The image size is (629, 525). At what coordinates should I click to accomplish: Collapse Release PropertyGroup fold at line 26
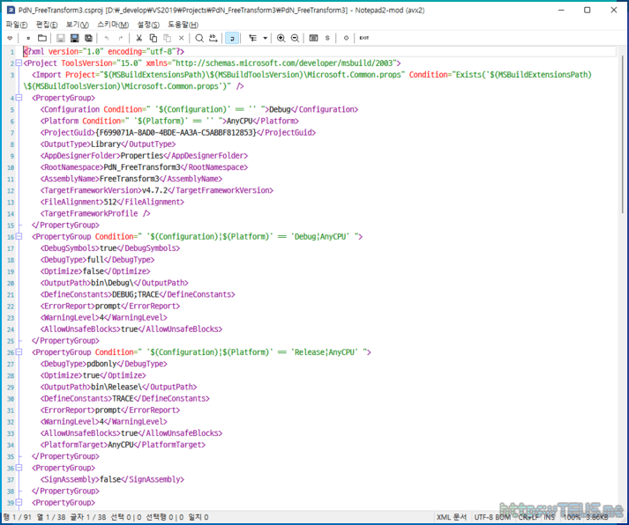pyautogui.click(x=19, y=352)
